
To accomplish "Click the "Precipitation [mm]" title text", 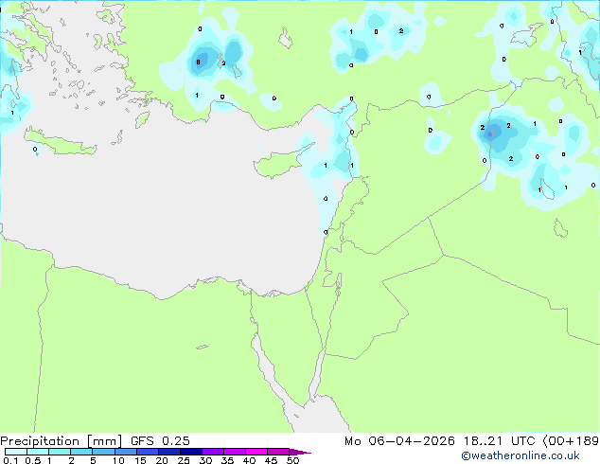I will [62, 441].
